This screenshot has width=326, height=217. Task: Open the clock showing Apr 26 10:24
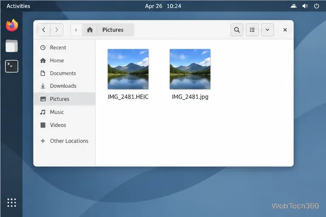[163, 6]
